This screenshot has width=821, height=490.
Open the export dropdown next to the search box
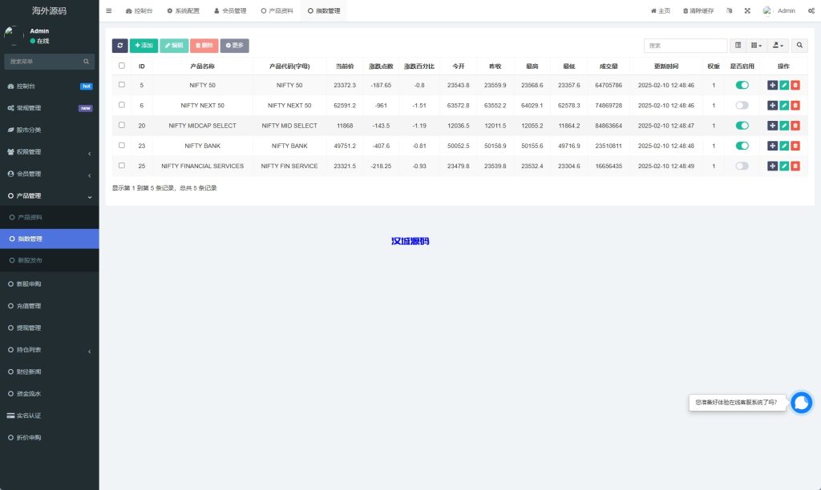[x=777, y=46]
